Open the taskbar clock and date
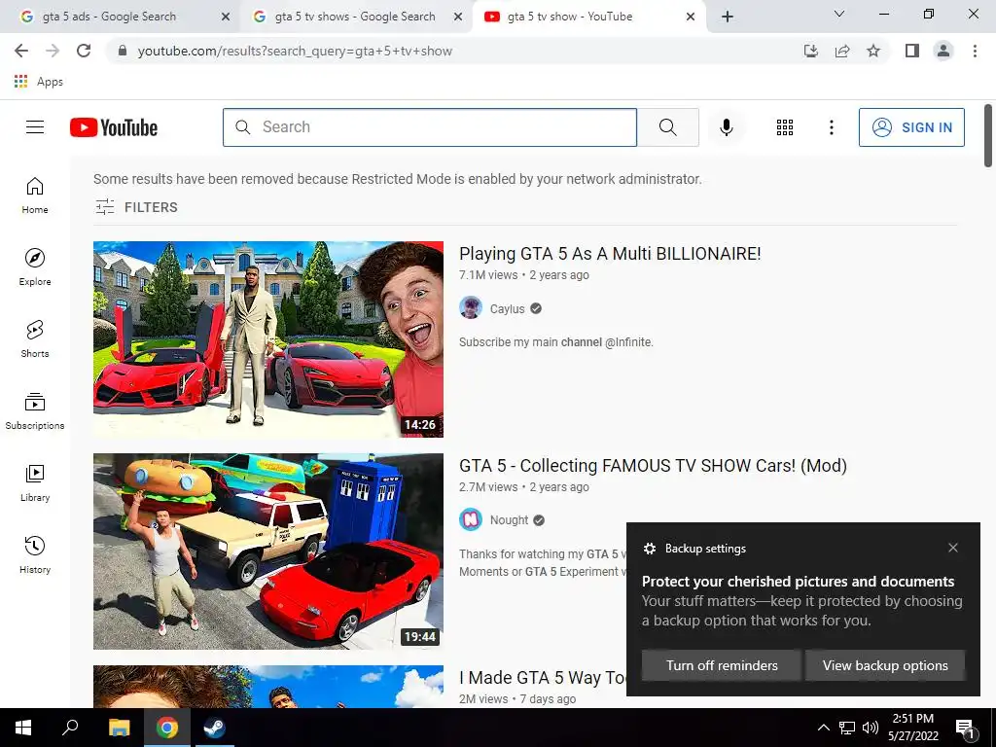The width and height of the screenshot is (996, 747). 912,728
